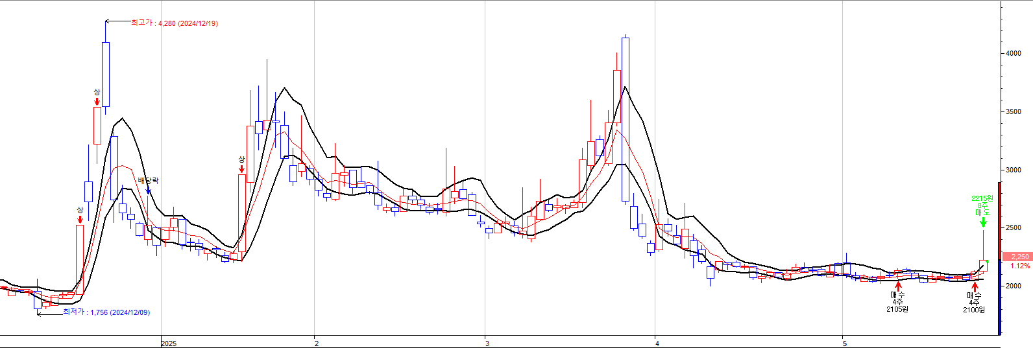Click the 4000 price axis label
This screenshot has width=1033, height=348.
click(1013, 54)
